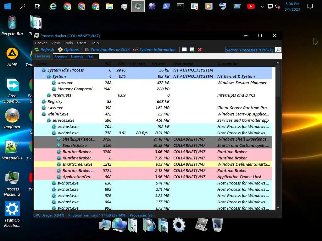
Task: Sort by the CPU column header
Action: [x=122, y=64]
